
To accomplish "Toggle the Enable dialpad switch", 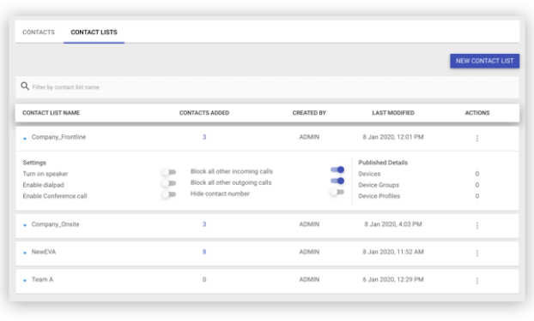I will click(x=169, y=183).
